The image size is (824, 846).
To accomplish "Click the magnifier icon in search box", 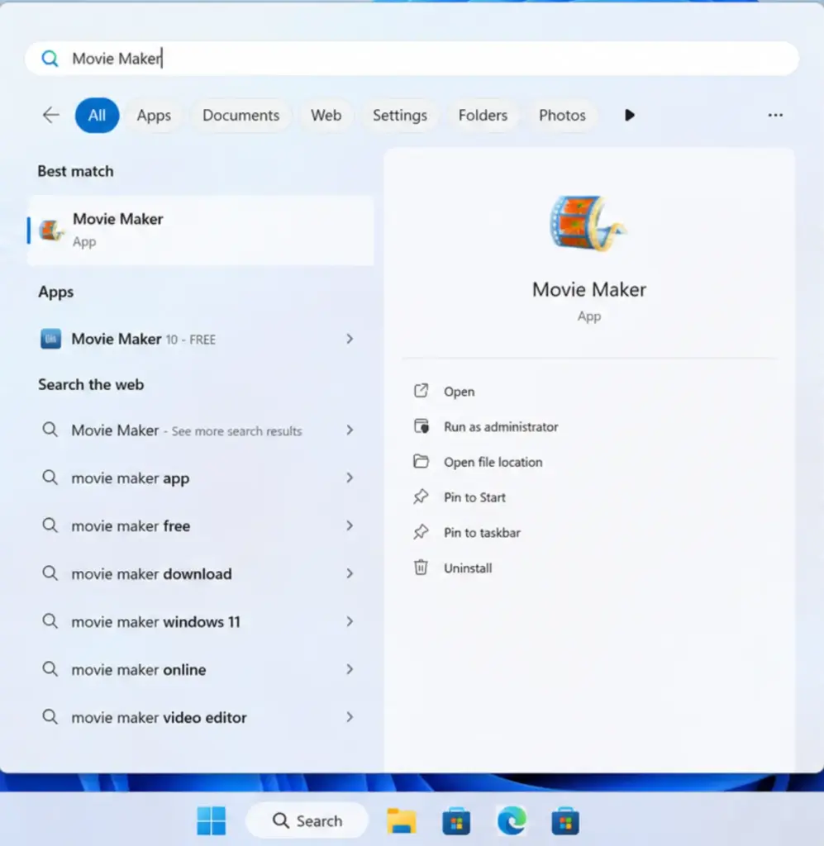I will [x=50, y=59].
